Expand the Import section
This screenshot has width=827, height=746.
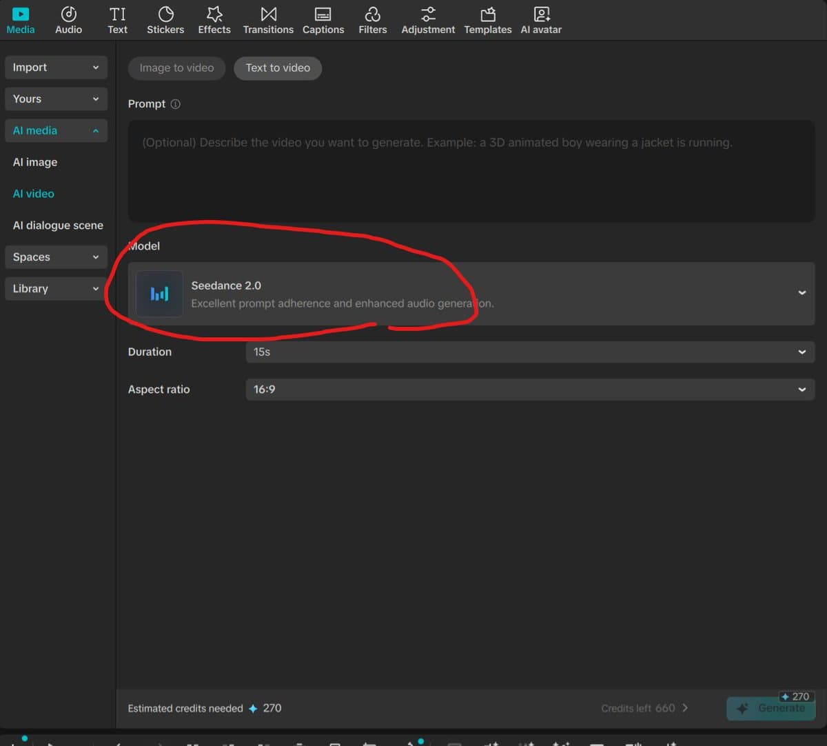click(56, 68)
